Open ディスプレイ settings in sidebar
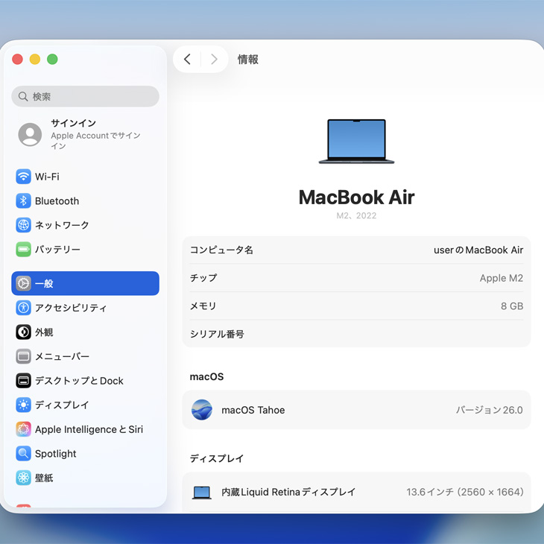The width and height of the screenshot is (544, 544). [x=62, y=405]
